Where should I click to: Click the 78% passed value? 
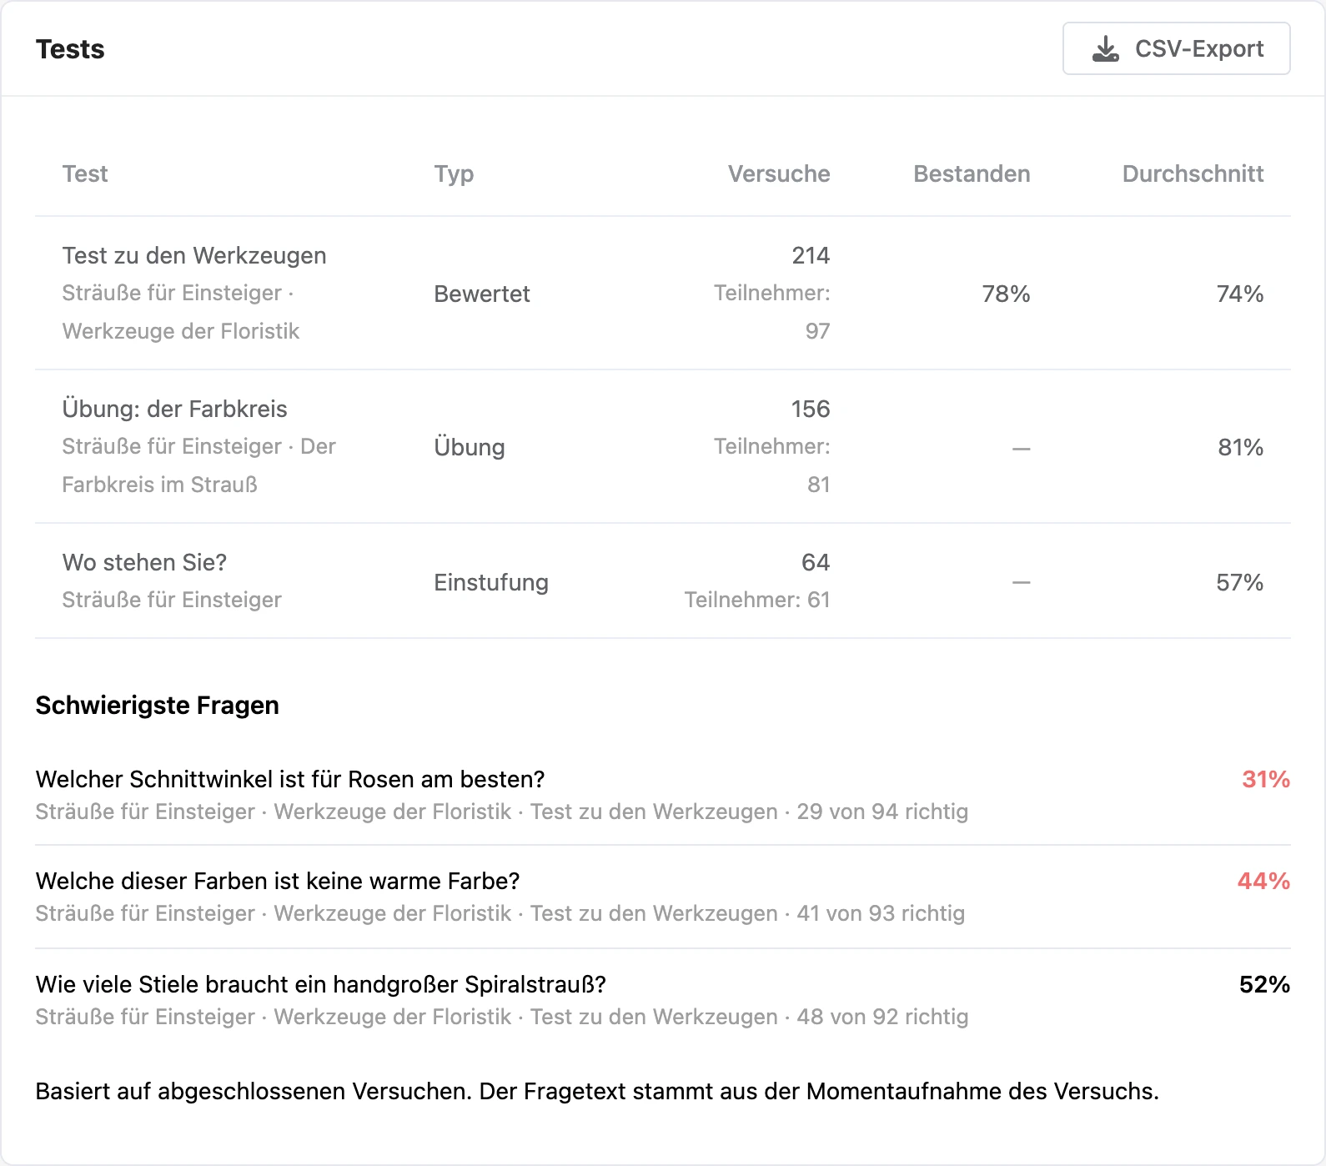1006,294
